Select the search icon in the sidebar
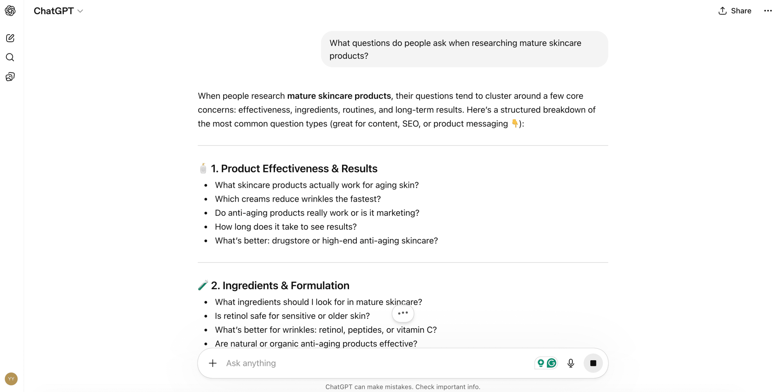The width and height of the screenshot is (775, 392). [x=10, y=57]
